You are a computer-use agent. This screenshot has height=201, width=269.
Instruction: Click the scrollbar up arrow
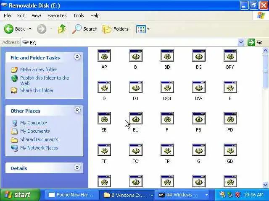coord(265,50)
